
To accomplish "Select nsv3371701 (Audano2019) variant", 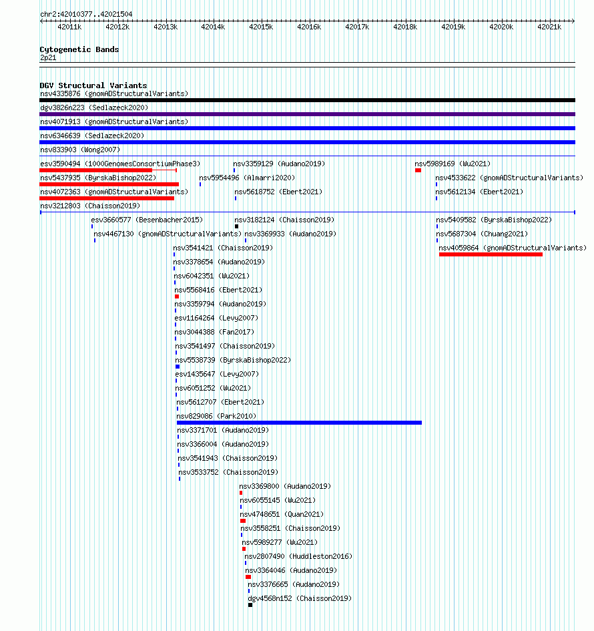I will click(223, 430).
